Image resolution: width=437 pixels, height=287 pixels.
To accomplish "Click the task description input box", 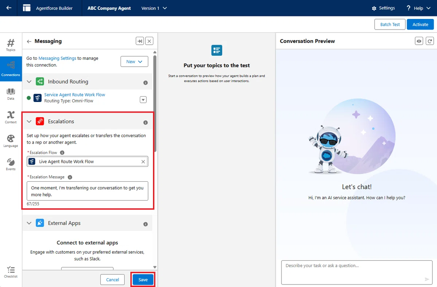I will (357, 272).
